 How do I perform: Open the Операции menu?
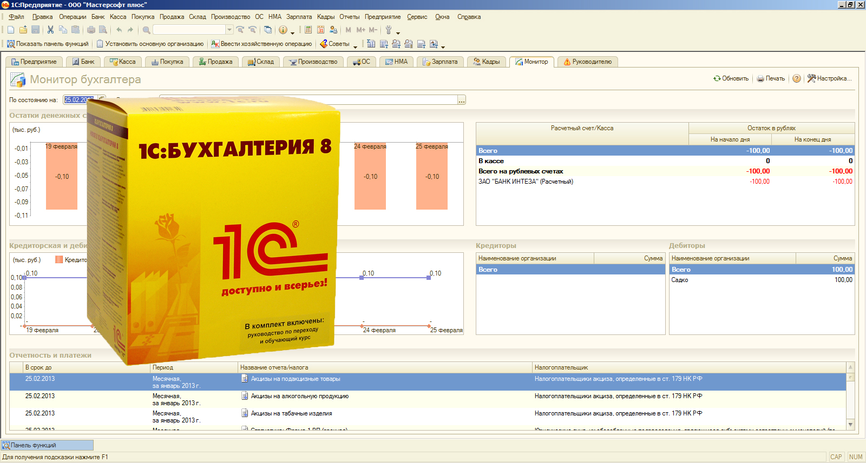[73, 17]
